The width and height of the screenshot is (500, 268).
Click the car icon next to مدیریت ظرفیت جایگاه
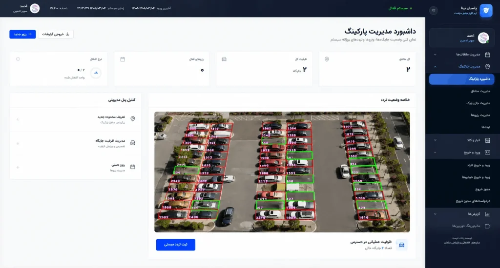click(x=133, y=143)
